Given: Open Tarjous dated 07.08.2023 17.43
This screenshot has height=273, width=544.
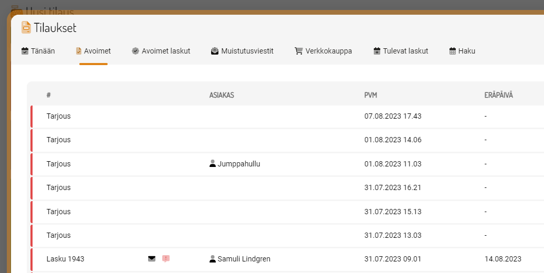Looking at the screenshot, I should (x=58, y=116).
